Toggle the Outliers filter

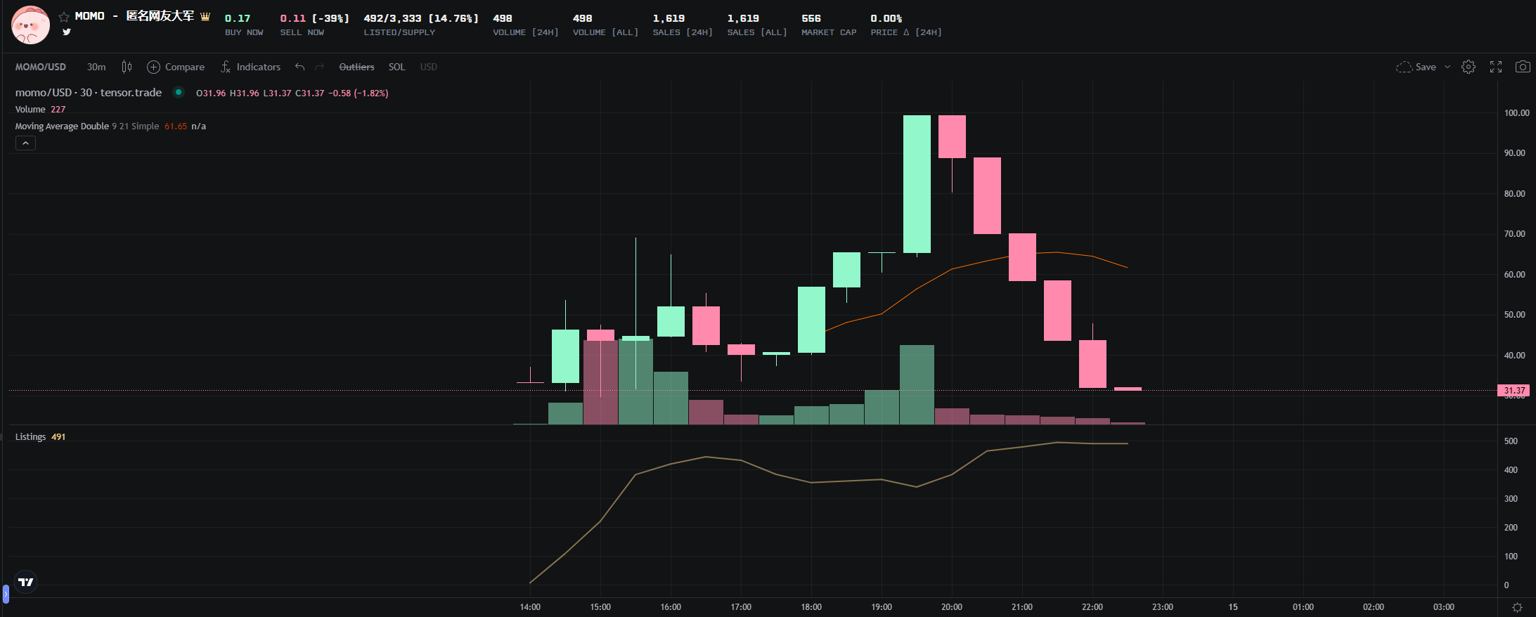[356, 67]
